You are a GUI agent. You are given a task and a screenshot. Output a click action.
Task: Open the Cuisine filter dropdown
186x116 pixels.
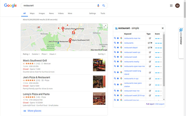[x=35, y=54]
